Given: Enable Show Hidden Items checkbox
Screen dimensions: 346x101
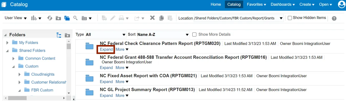Looking at the screenshot, I should point(290,18).
